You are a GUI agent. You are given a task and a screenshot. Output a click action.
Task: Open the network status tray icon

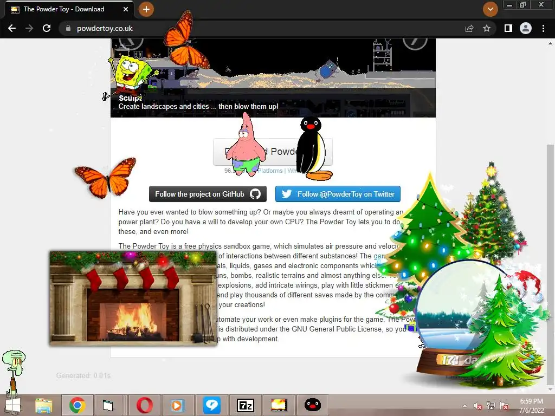(x=491, y=406)
